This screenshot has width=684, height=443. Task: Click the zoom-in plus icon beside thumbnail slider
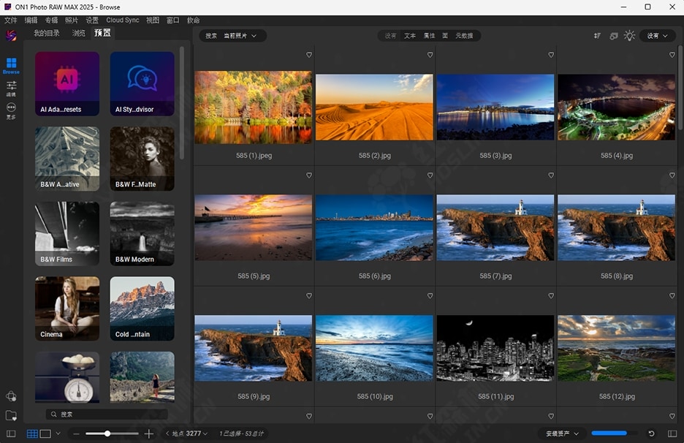coord(149,433)
